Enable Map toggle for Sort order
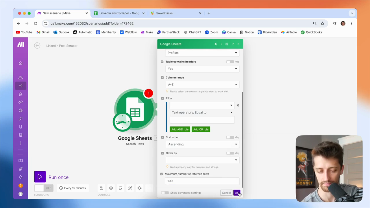This screenshot has height=208, width=370. (x=230, y=137)
